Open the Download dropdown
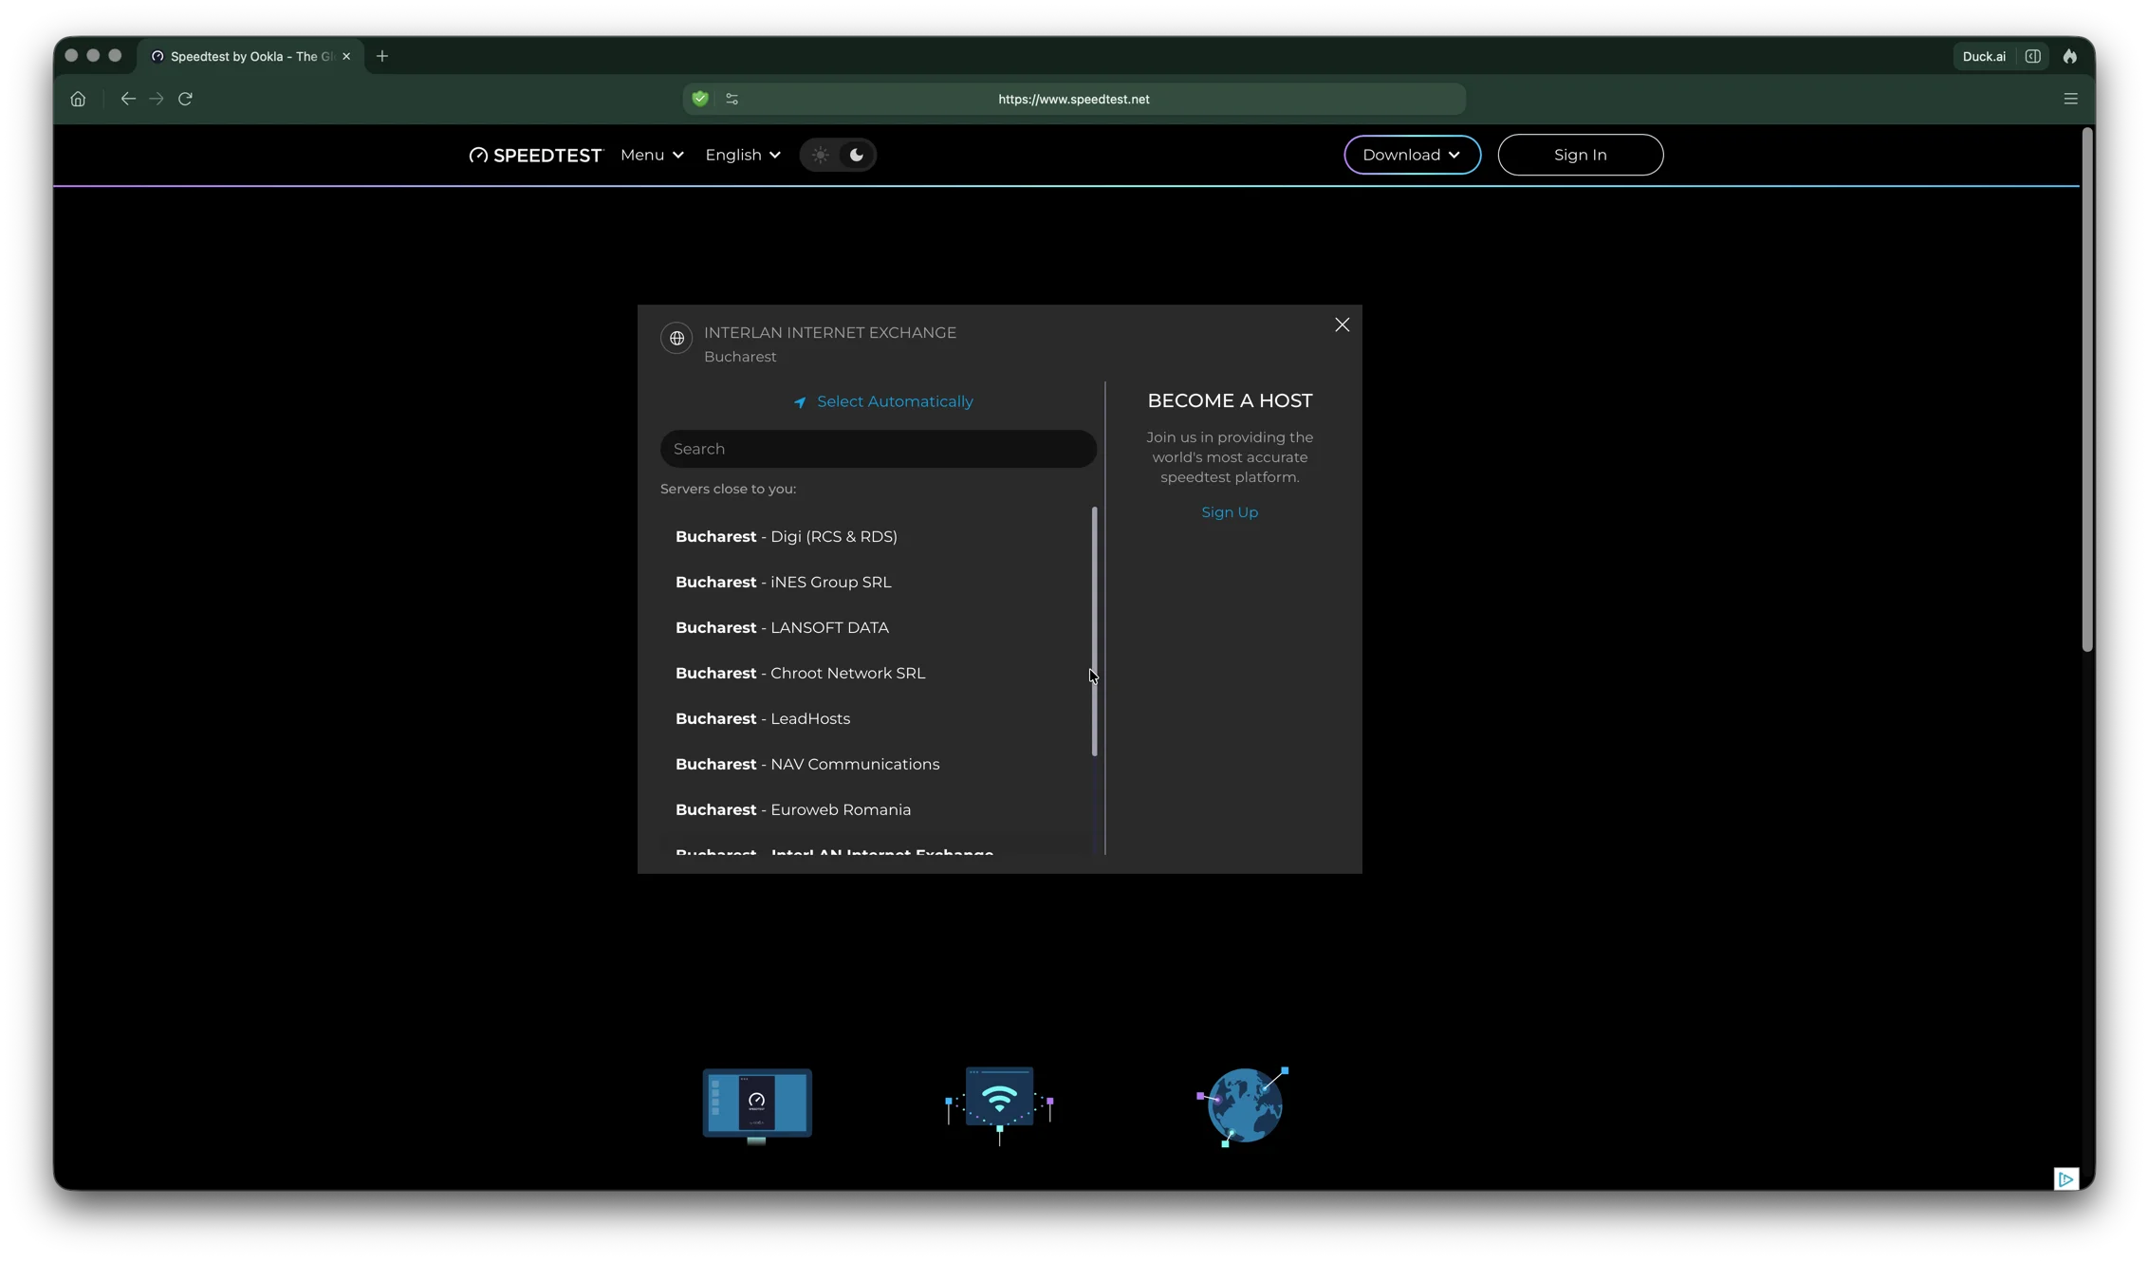2149x1261 pixels. (x=1412, y=155)
